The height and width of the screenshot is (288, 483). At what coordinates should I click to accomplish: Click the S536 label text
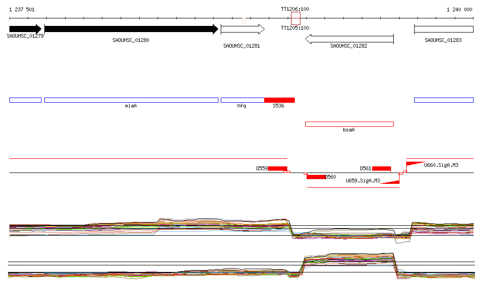click(278, 106)
